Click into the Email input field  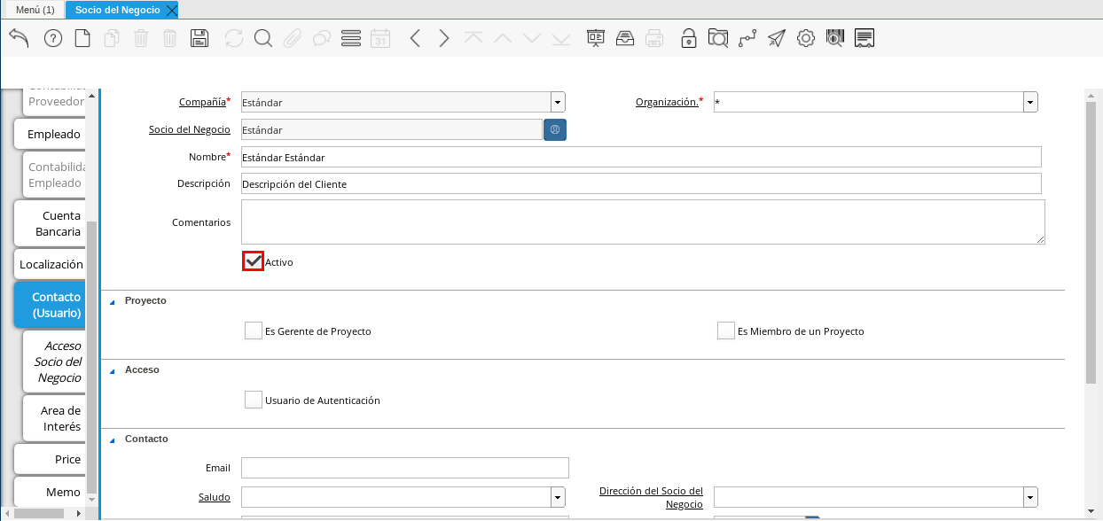pos(404,468)
